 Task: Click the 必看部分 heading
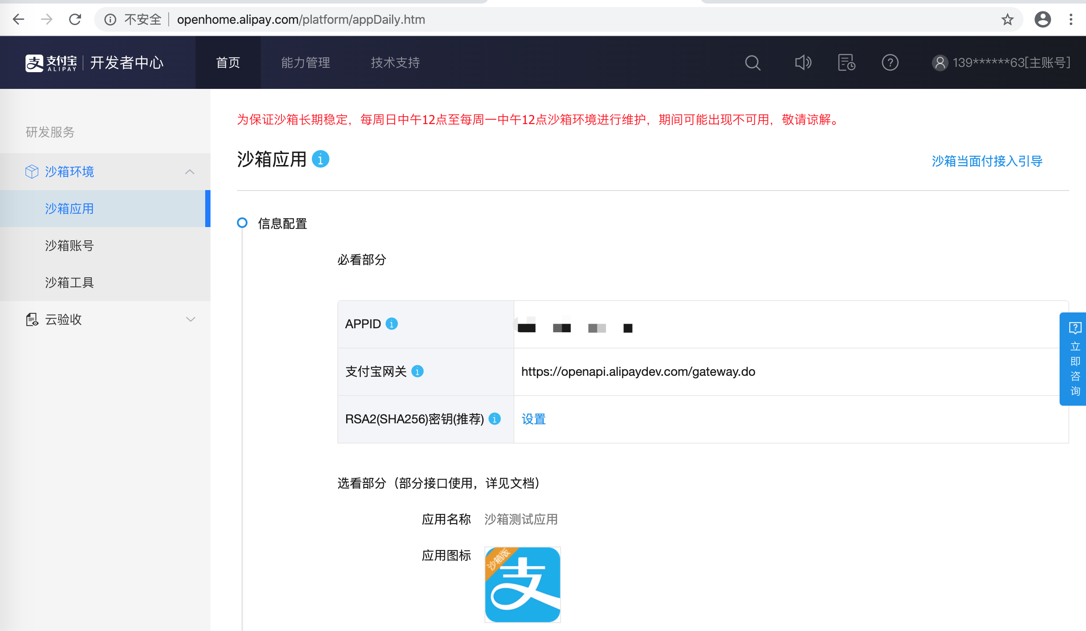click(x=362, y=260)
